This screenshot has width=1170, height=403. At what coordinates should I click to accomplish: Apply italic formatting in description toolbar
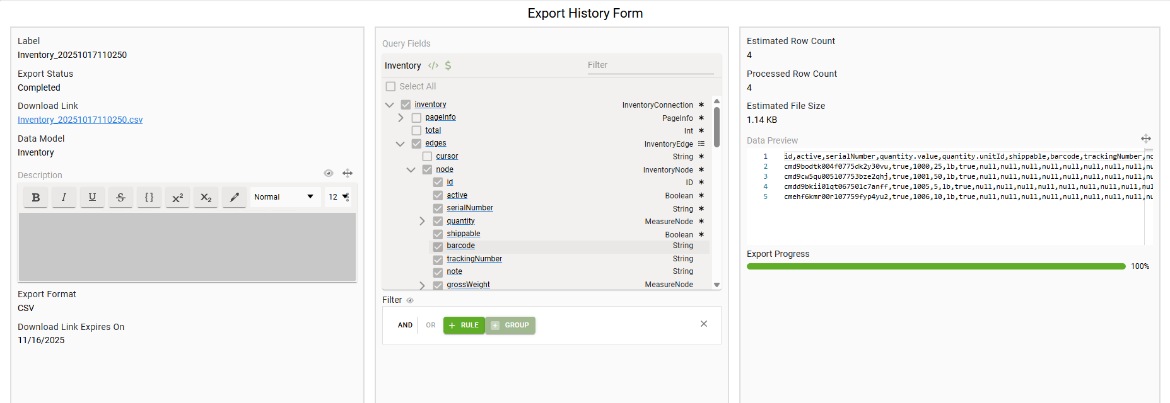(64, 198)
